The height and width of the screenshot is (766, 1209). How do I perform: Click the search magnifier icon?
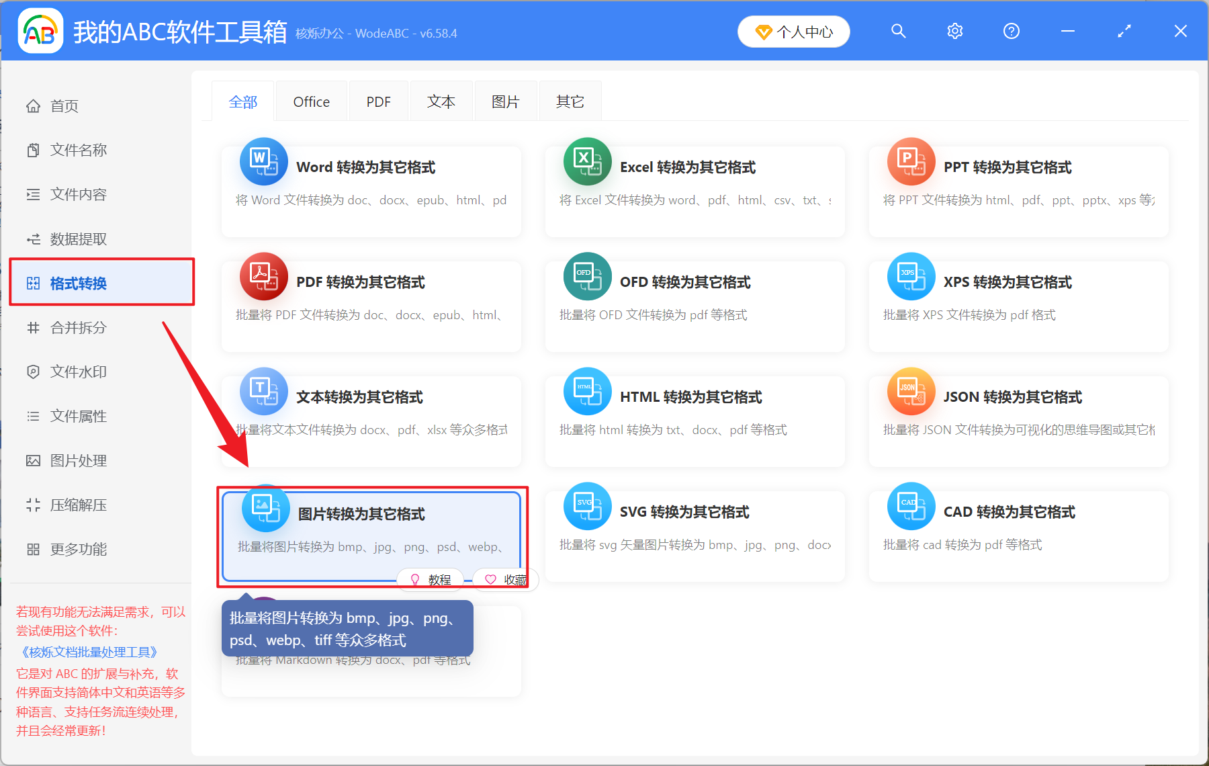click(899, 31)
